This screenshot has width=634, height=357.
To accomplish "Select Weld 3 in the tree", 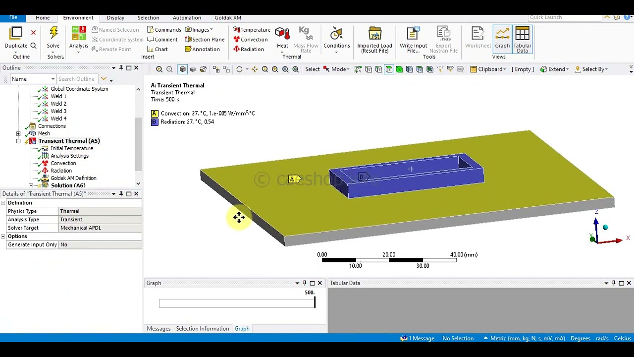I will 58,111.
